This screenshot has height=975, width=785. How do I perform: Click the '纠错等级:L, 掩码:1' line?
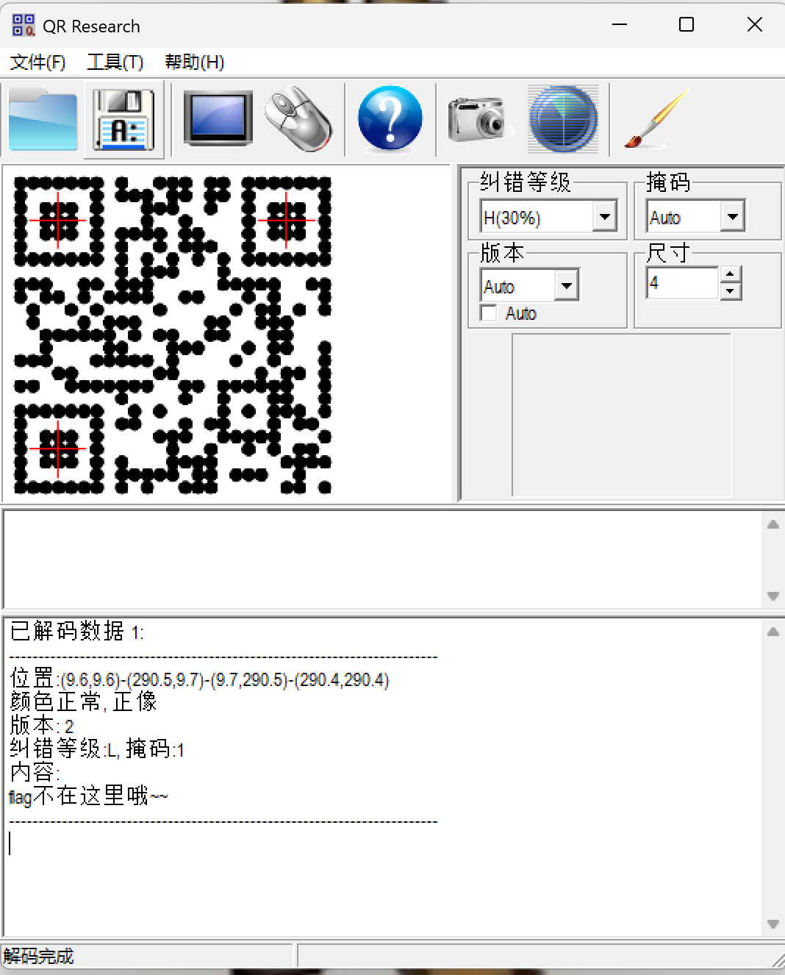[x=97, y=749]
